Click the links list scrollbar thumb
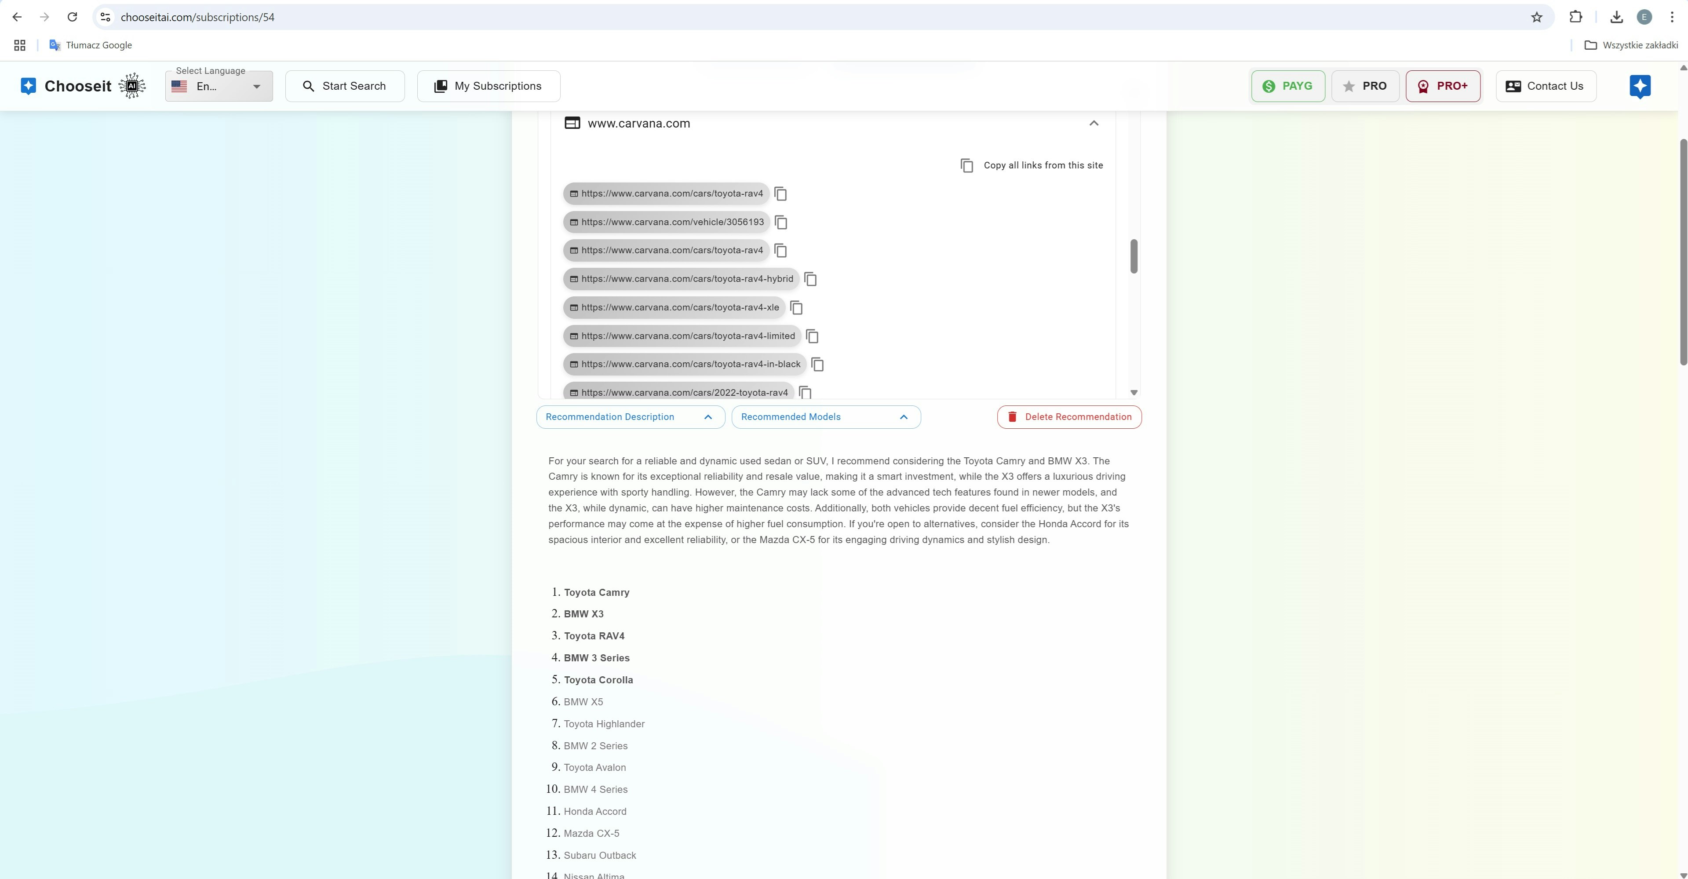Image resolution: width=1688 pixels, height=879 pixels. (1133, 256)
